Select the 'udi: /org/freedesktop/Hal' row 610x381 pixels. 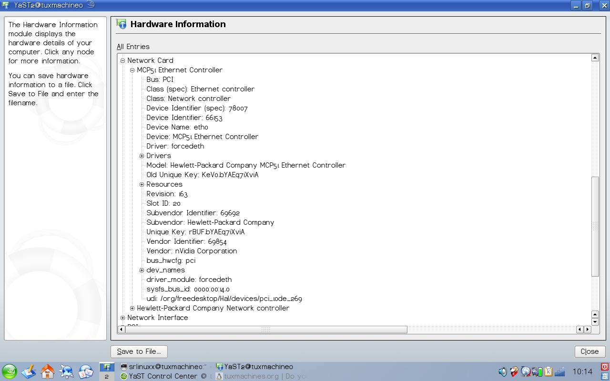(224, 299)
